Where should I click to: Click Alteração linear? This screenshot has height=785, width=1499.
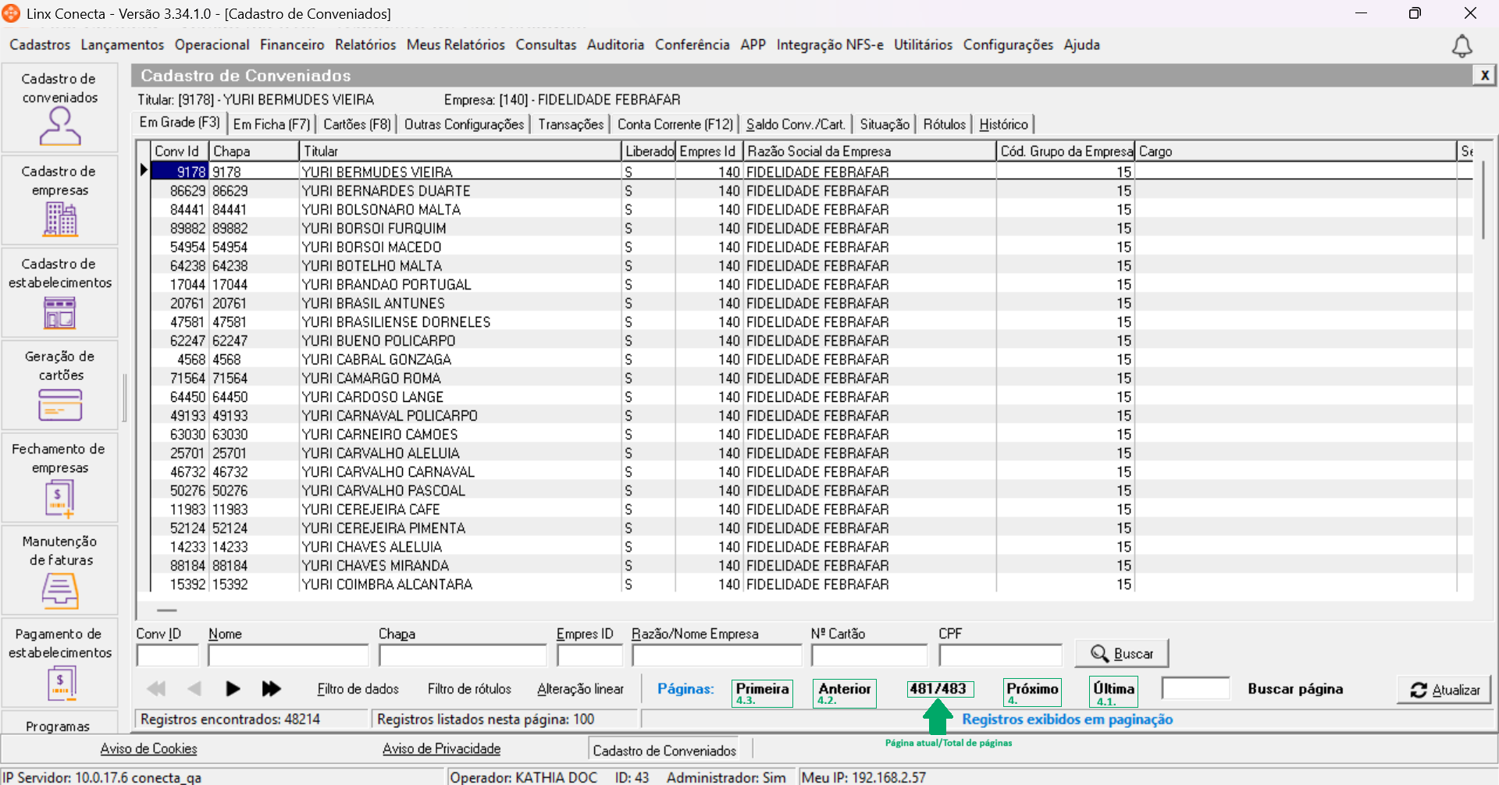tap(580, 689)
